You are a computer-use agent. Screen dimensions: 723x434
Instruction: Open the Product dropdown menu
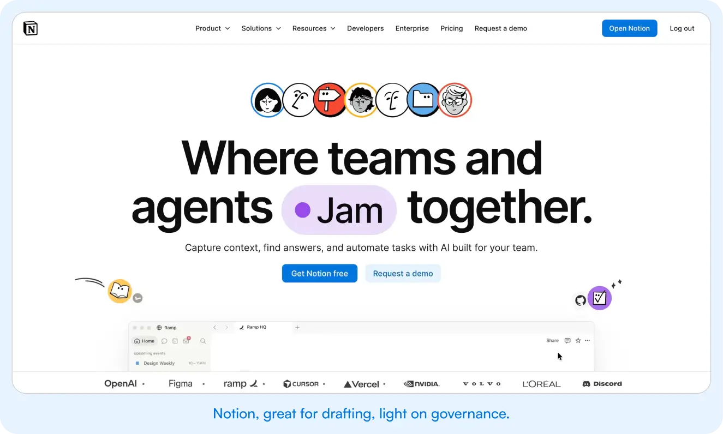click(213, 28)
